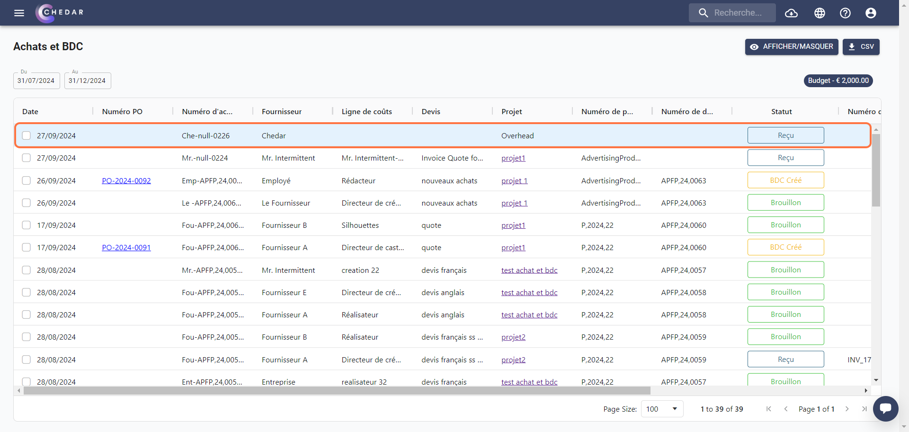Tick checkbox for Le Fournisseur row
909x432 pixels.
(x=27, y=203)
